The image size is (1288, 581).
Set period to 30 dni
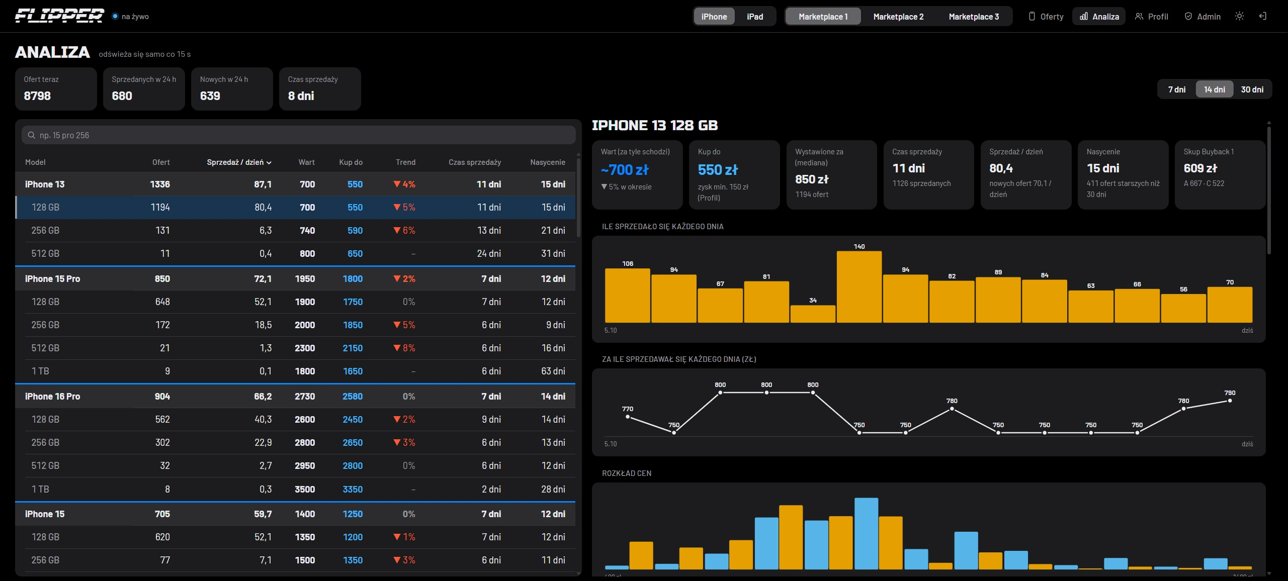point(1252,89)
